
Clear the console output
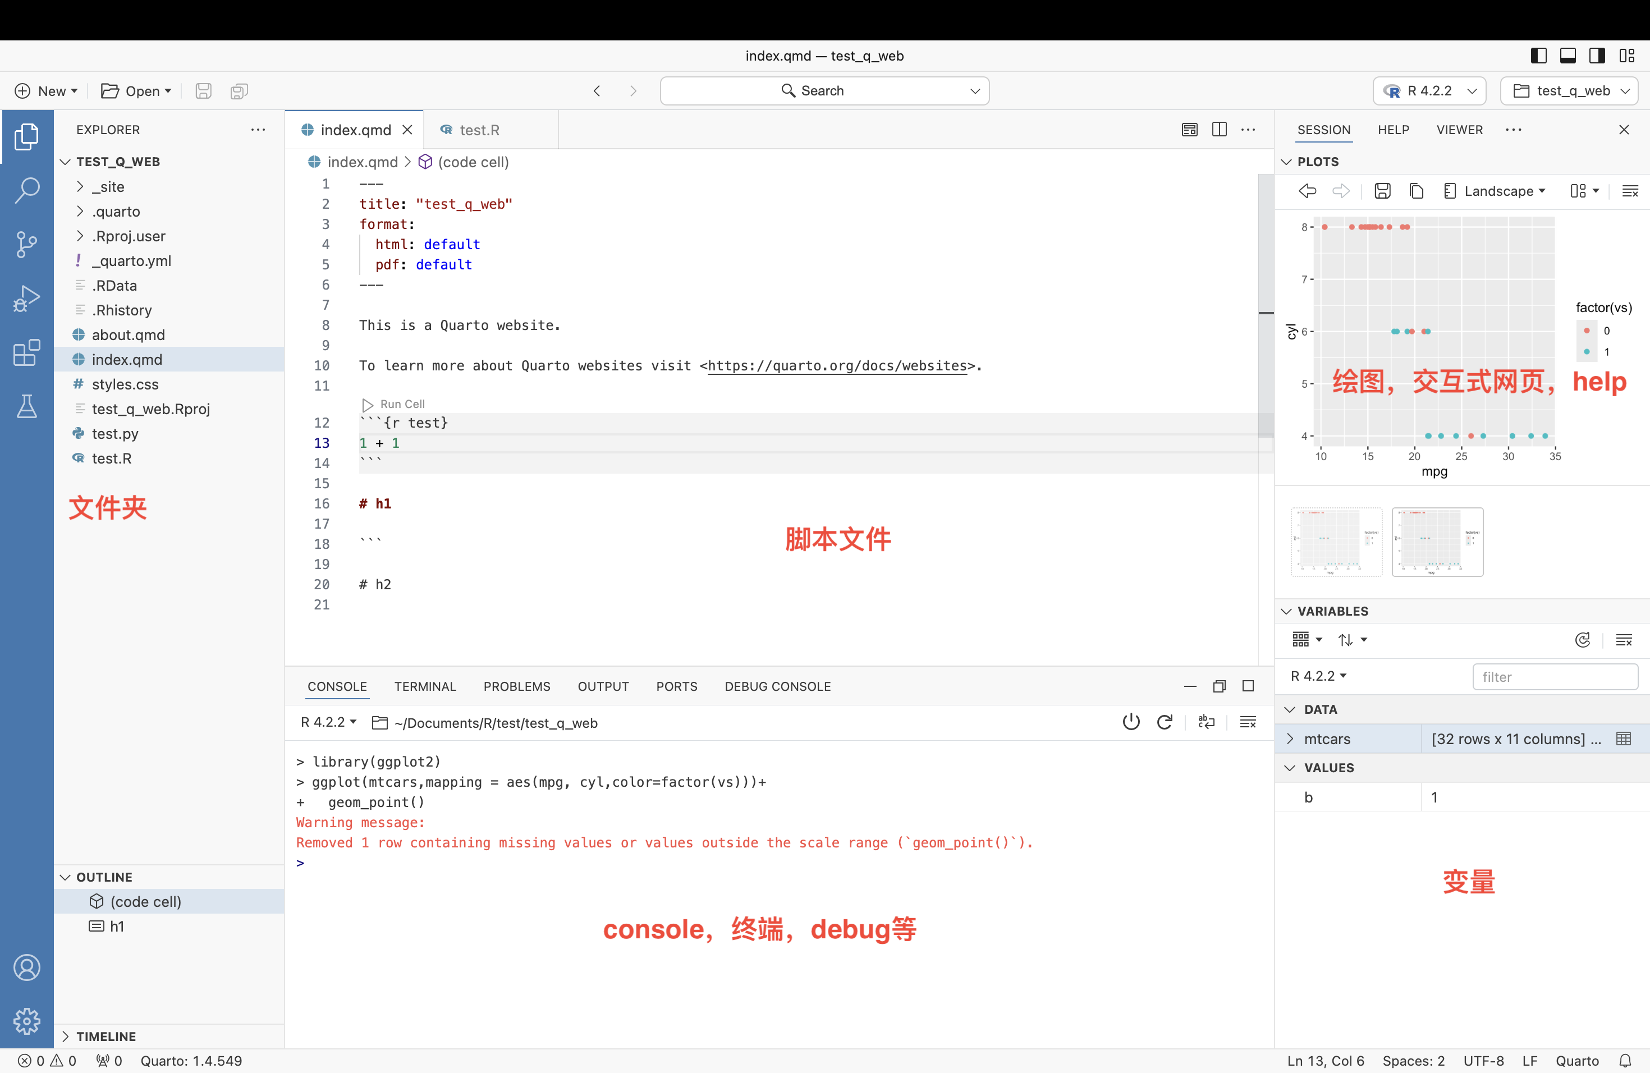tap(1248, 722)
